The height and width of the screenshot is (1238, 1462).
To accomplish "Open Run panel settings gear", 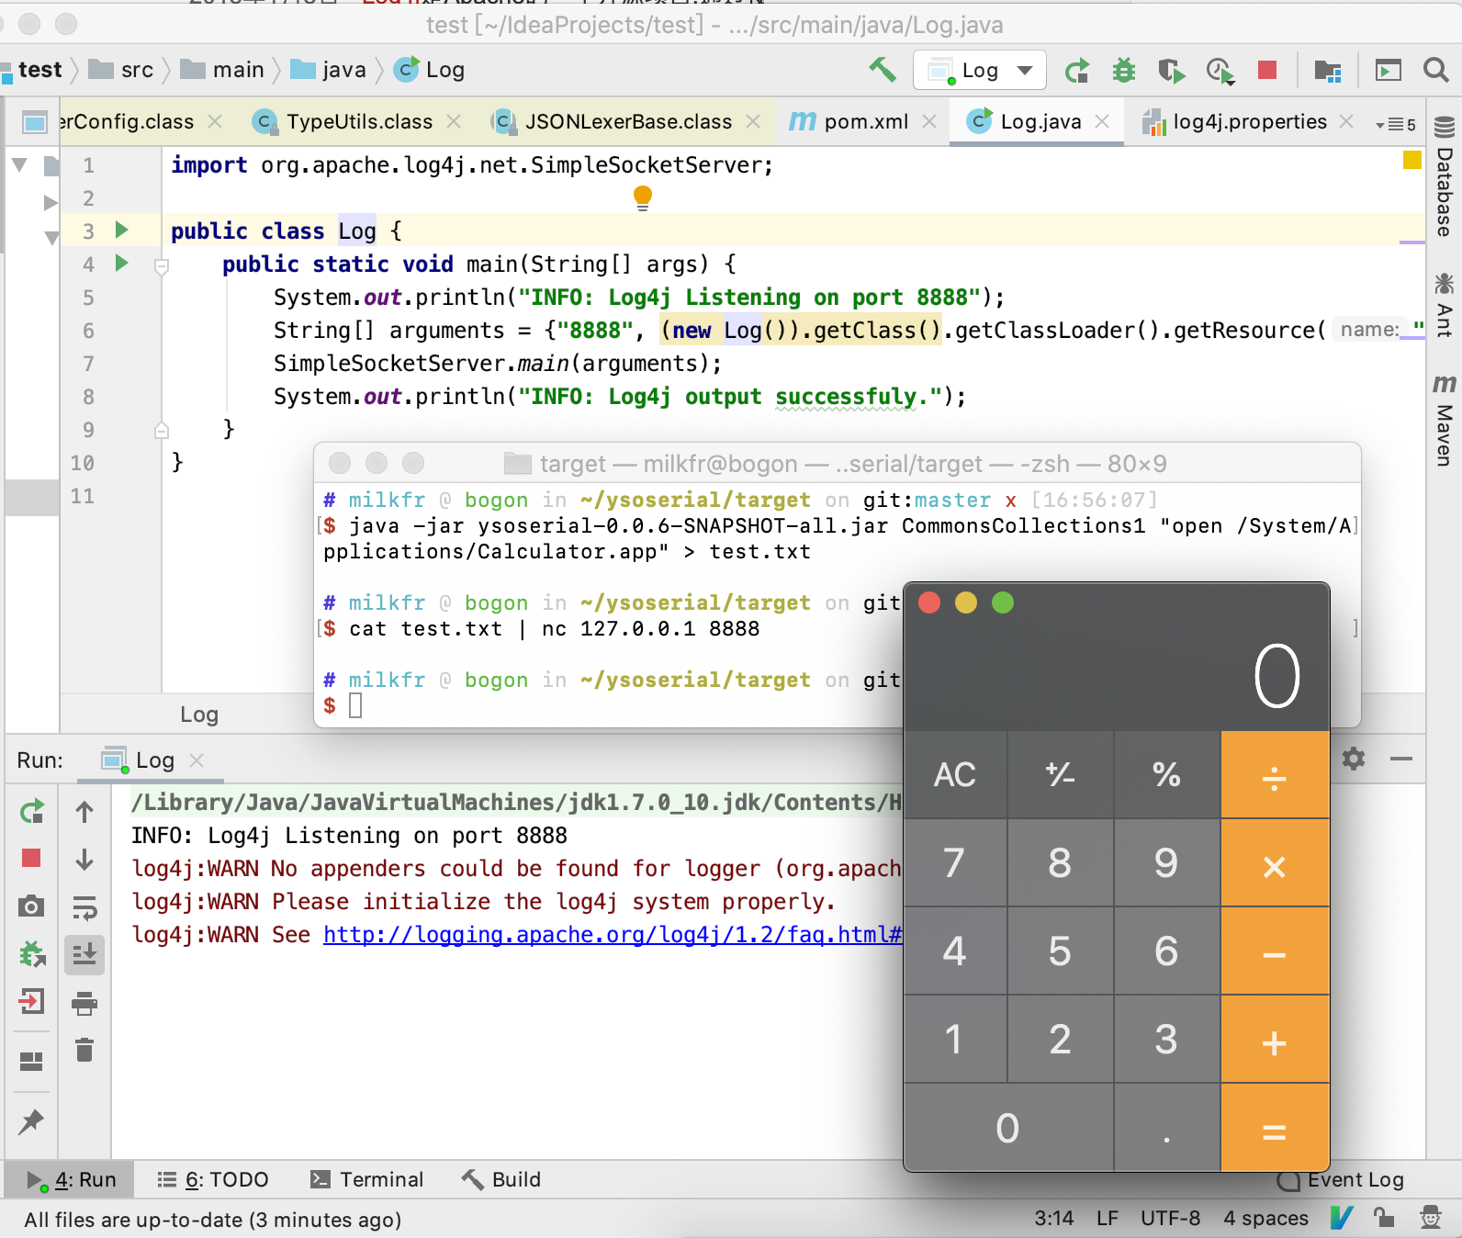I will click(x=1354, y=759).
